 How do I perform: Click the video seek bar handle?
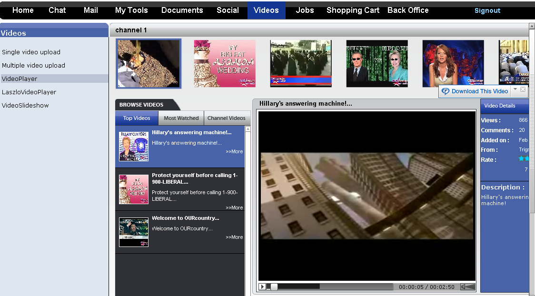point(274,287)
